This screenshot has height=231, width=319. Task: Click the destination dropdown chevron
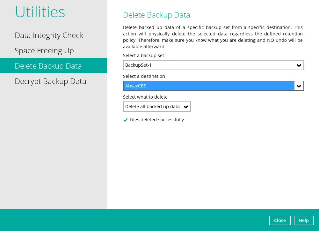[299, 86]
